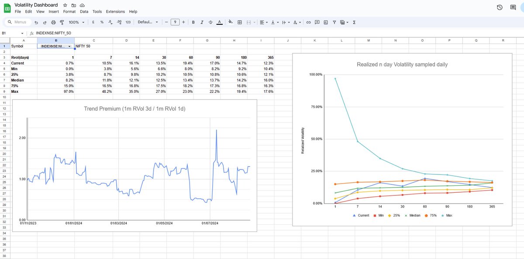
Task: Select the 'Rvol(days)' cell
Action: (x=23, y=58)
